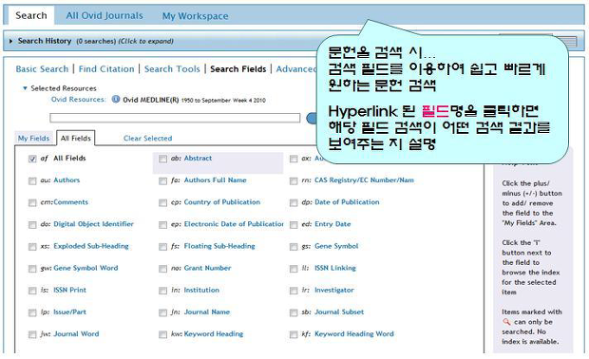The image size is (589, 359).
Task: Open the CAS Registry/EC Number field link
Action: 364,179
